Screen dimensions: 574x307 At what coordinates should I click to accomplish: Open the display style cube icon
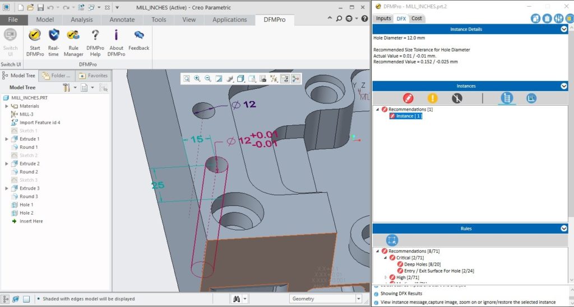[240, 78]
